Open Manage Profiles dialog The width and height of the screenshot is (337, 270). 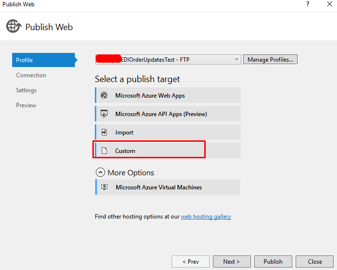click(x=270, y=59)
